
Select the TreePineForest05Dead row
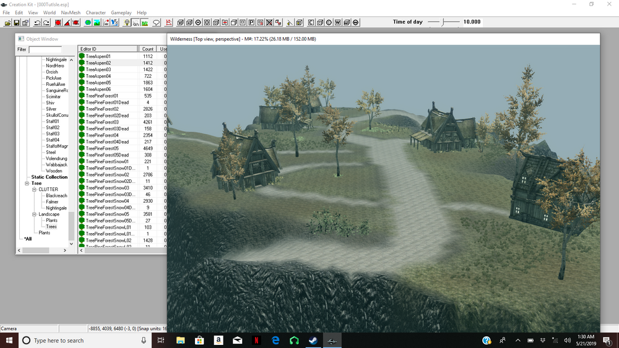123,155
